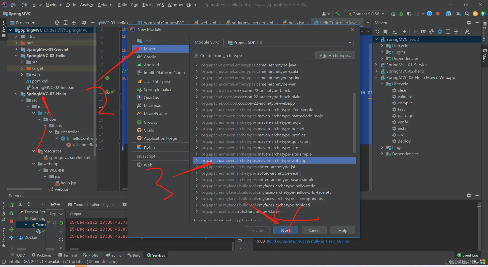Image resolution: width=488 pixels, height=267 pixels.
Task: Click the Build project hammer icon
Action: [338, 14]
